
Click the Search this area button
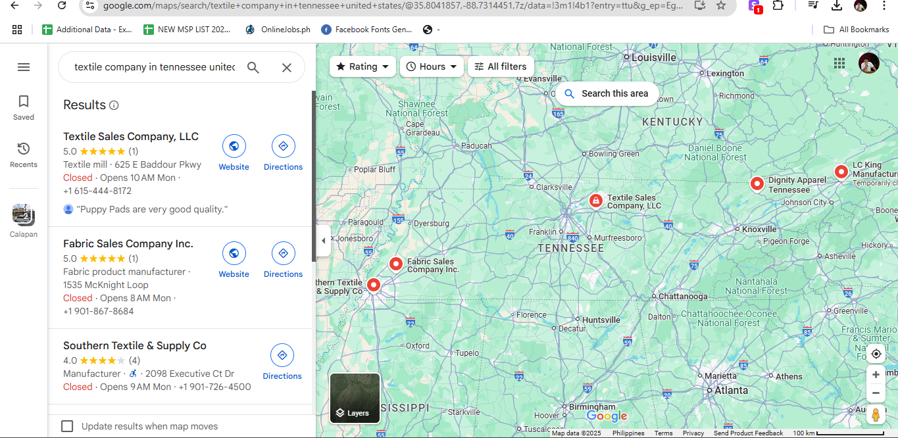607,93
